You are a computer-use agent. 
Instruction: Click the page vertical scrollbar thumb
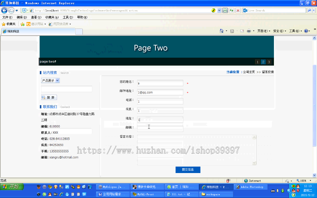point(315,106)
